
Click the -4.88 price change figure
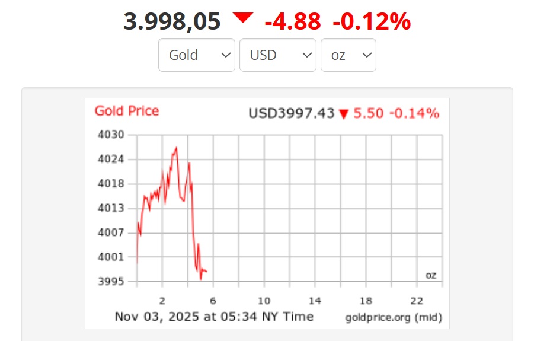(292, 23)
